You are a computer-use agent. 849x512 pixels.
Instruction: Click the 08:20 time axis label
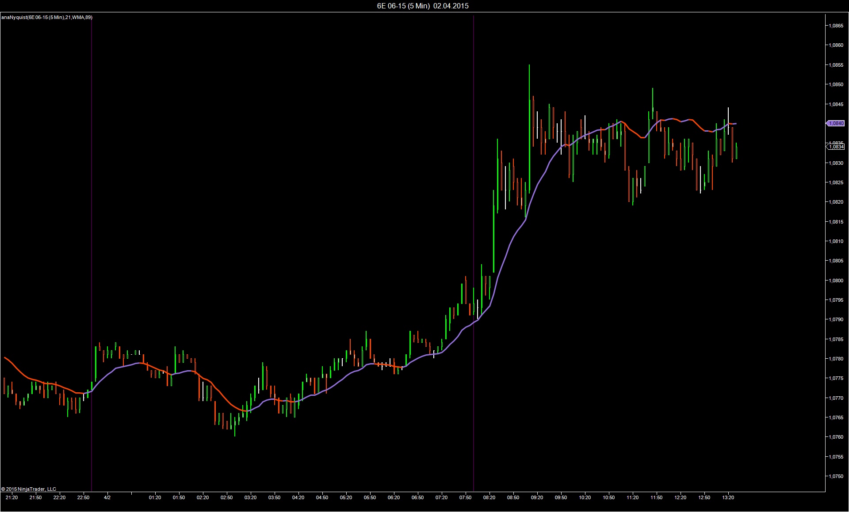pos(489,497)
